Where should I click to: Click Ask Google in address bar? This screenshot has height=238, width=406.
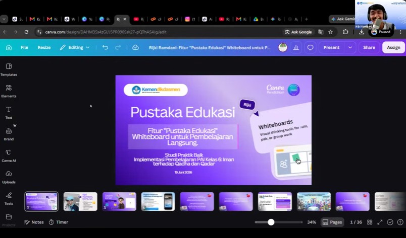pos(298,32)
